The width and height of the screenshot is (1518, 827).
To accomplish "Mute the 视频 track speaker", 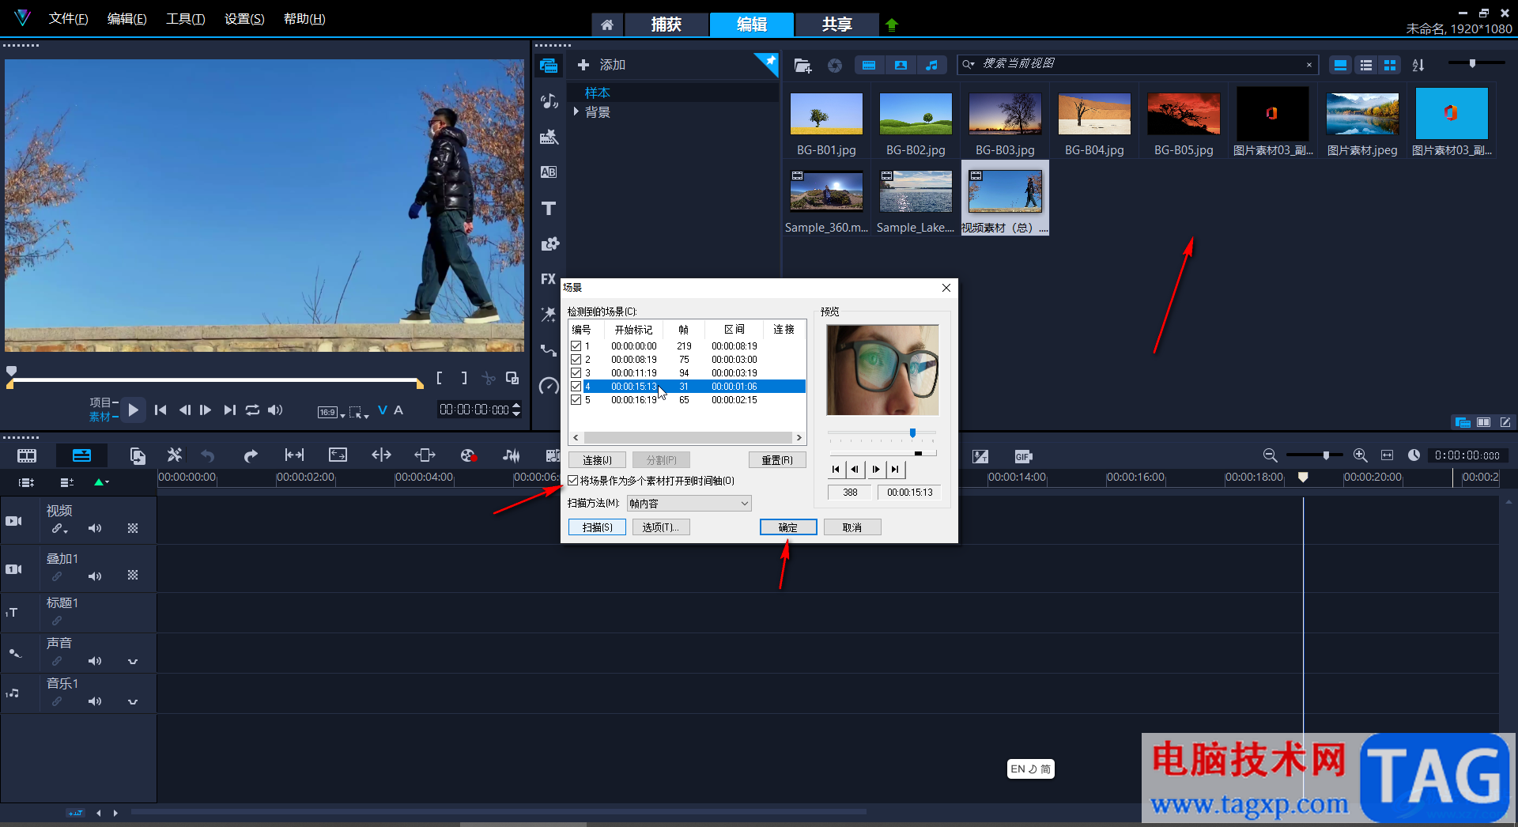I will click(95, 528).
